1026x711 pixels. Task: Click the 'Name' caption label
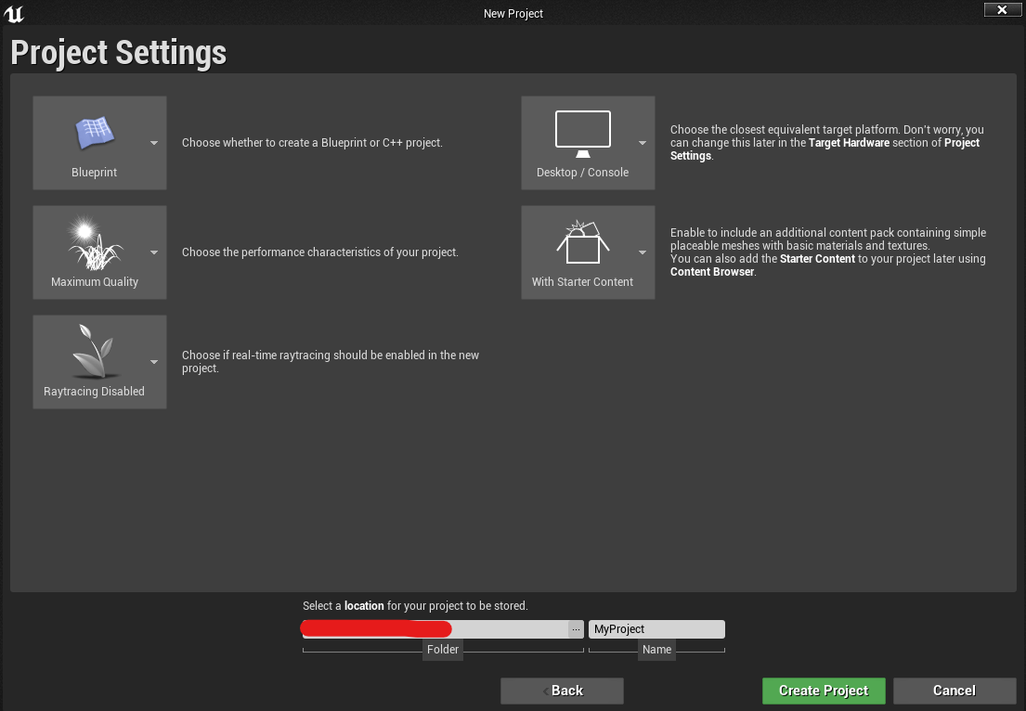pyautogui.click(x=657, y=650)
